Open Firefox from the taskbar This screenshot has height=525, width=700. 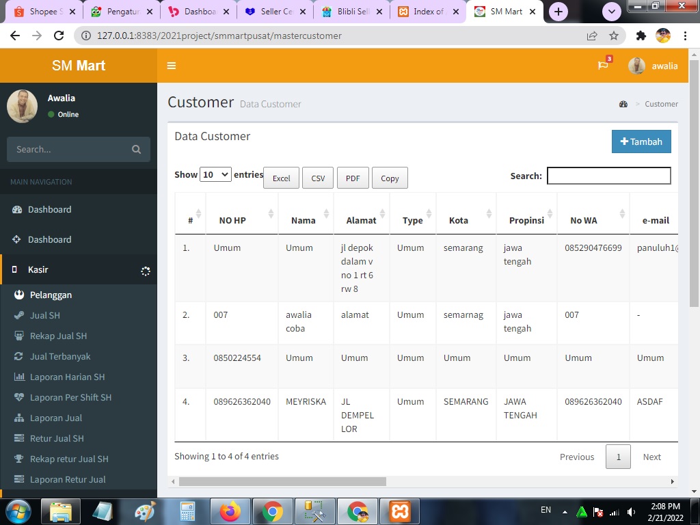(x=230, y=511)
